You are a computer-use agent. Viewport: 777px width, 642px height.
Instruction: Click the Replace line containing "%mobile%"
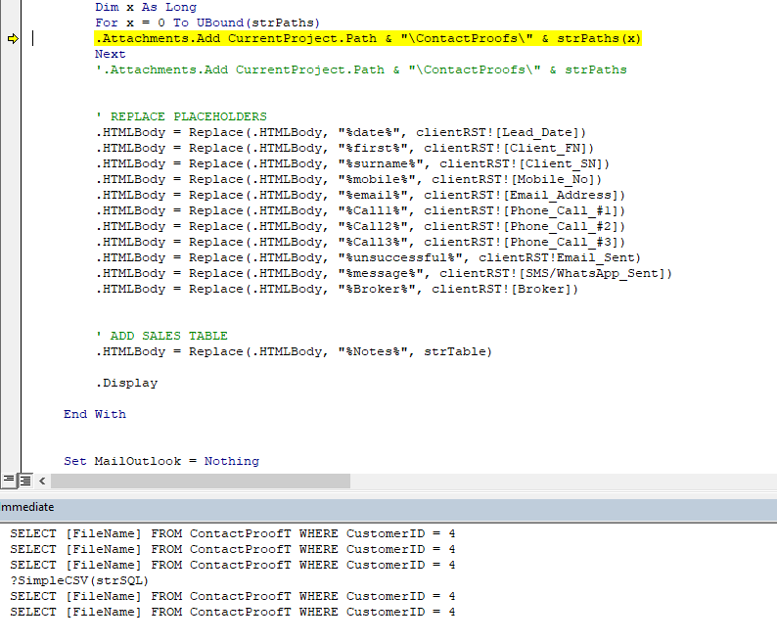(348, 179)
